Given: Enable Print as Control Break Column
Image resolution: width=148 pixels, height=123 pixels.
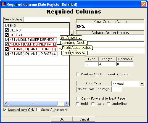Looking at the screenshot, I should (x=78, y=74).
